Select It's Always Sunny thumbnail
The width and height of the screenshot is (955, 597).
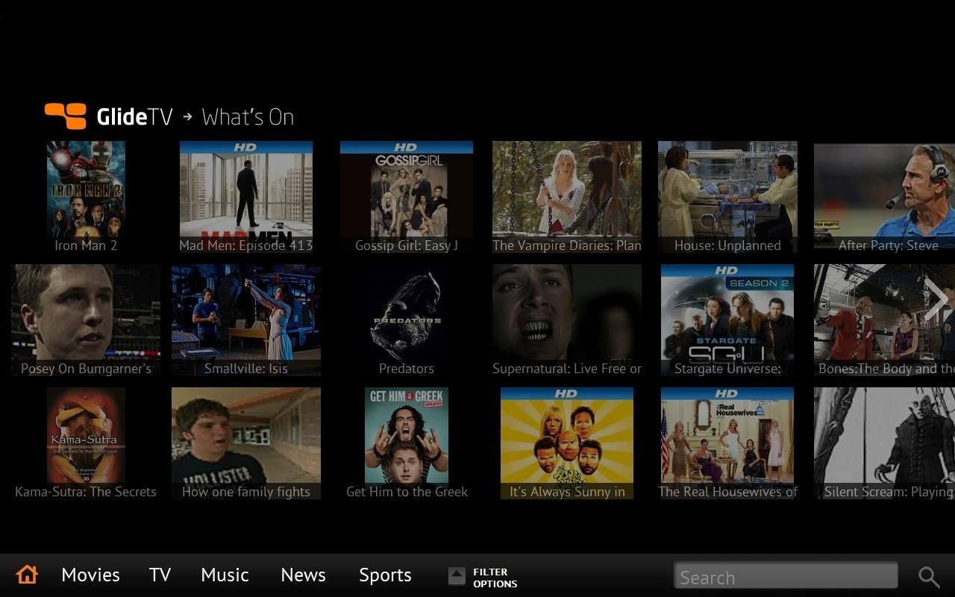click(x=567, y=443)
